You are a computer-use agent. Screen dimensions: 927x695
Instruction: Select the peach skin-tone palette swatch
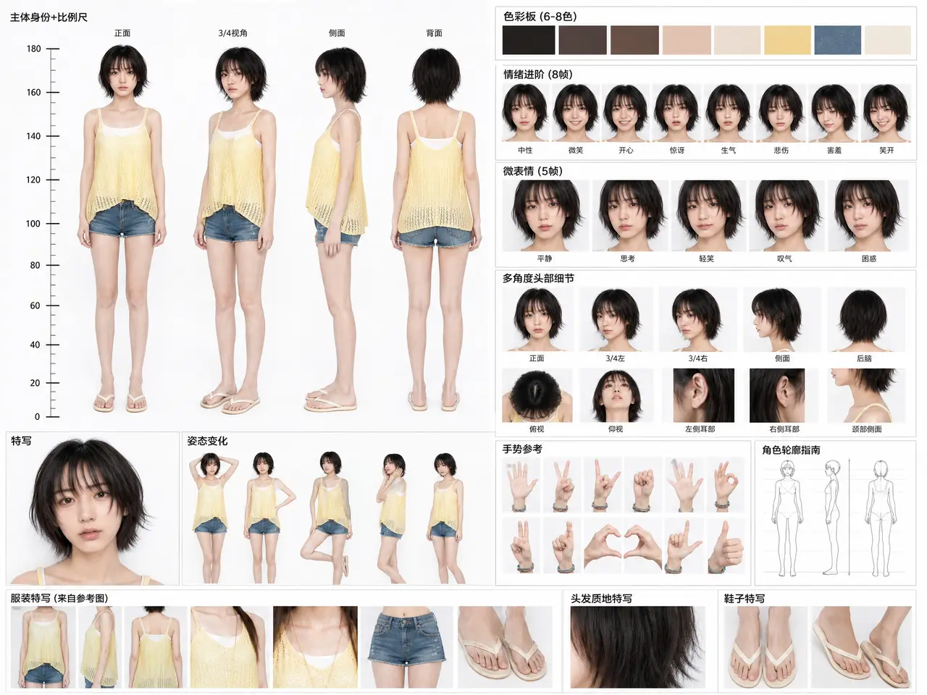687,41
